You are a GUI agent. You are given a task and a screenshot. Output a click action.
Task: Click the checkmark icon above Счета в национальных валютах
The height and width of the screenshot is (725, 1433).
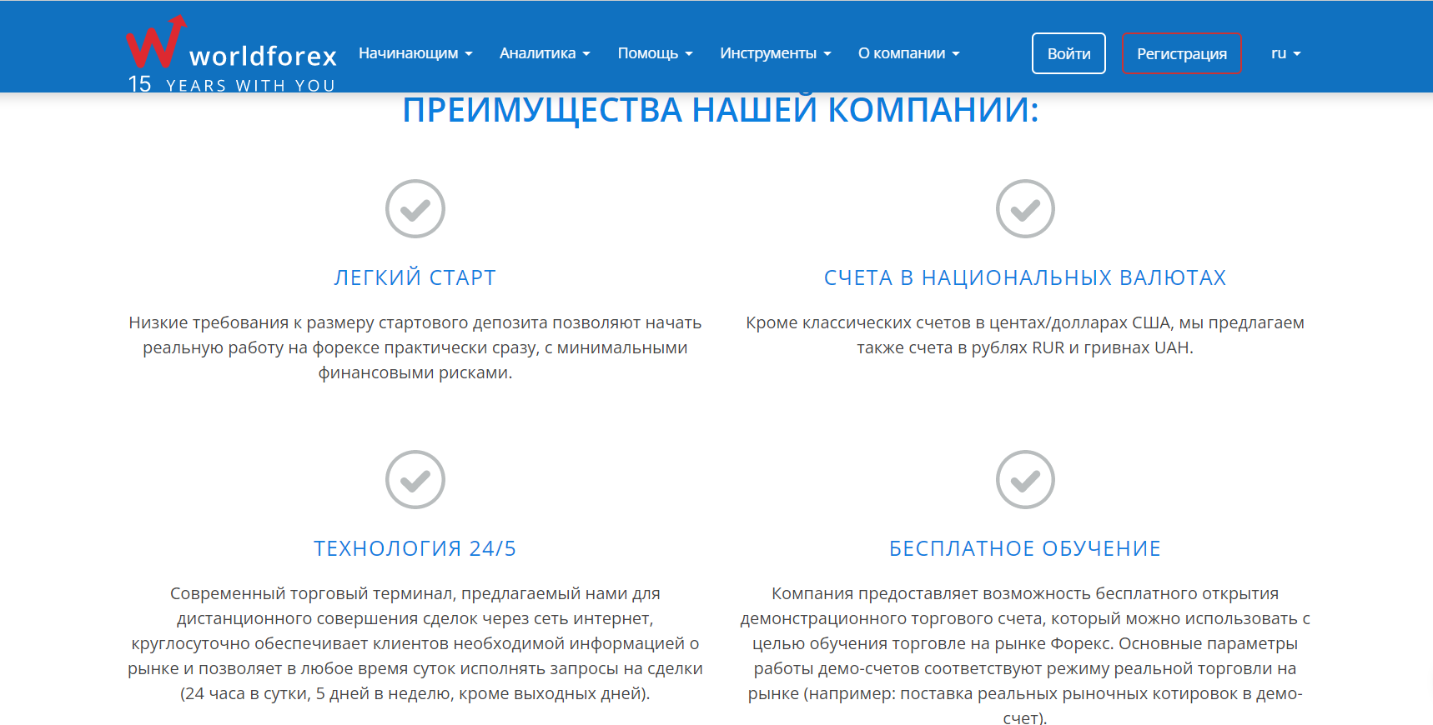(1025, 208)
